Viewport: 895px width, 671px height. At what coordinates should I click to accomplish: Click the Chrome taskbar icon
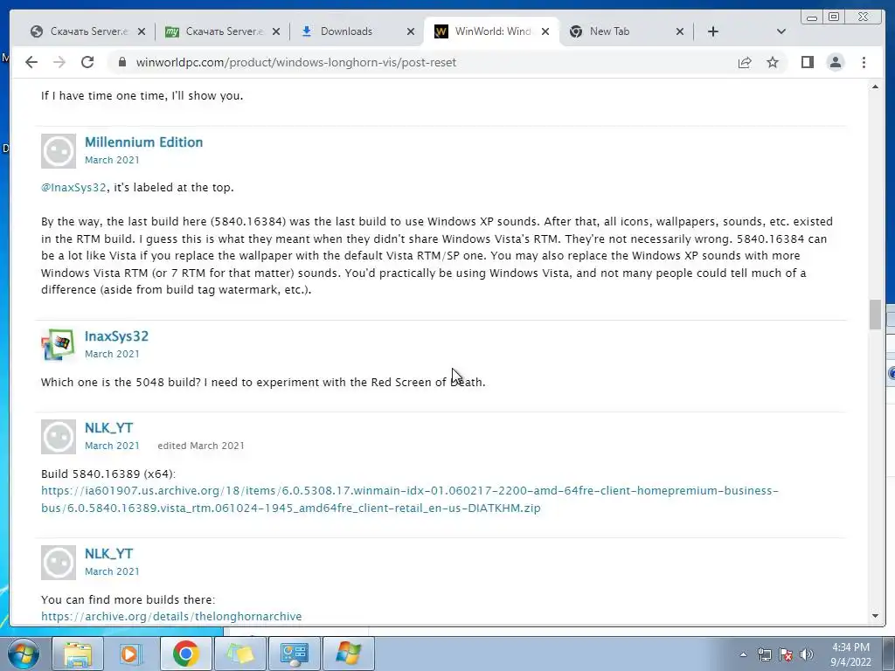185,654
